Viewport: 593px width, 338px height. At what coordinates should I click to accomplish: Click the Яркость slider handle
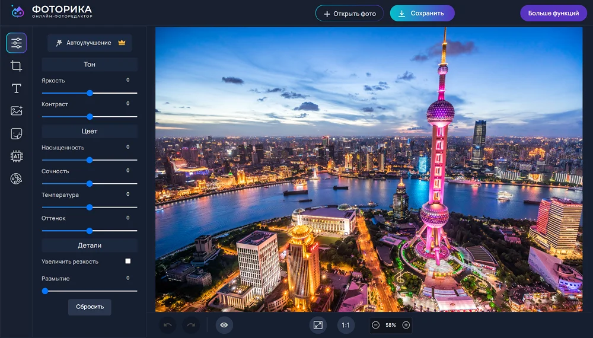tap(90, 93)
